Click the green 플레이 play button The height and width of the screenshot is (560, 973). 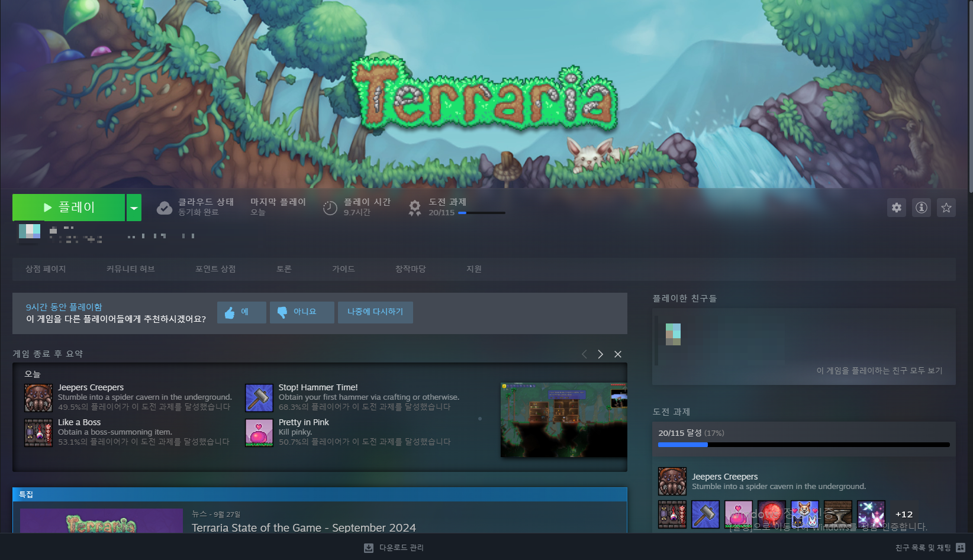pos(69,208)
